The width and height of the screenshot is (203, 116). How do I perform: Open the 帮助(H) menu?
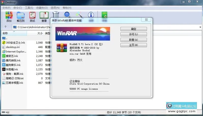67,8
